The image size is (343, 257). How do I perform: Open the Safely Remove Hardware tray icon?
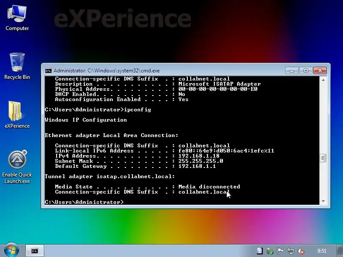click(270, 251)
